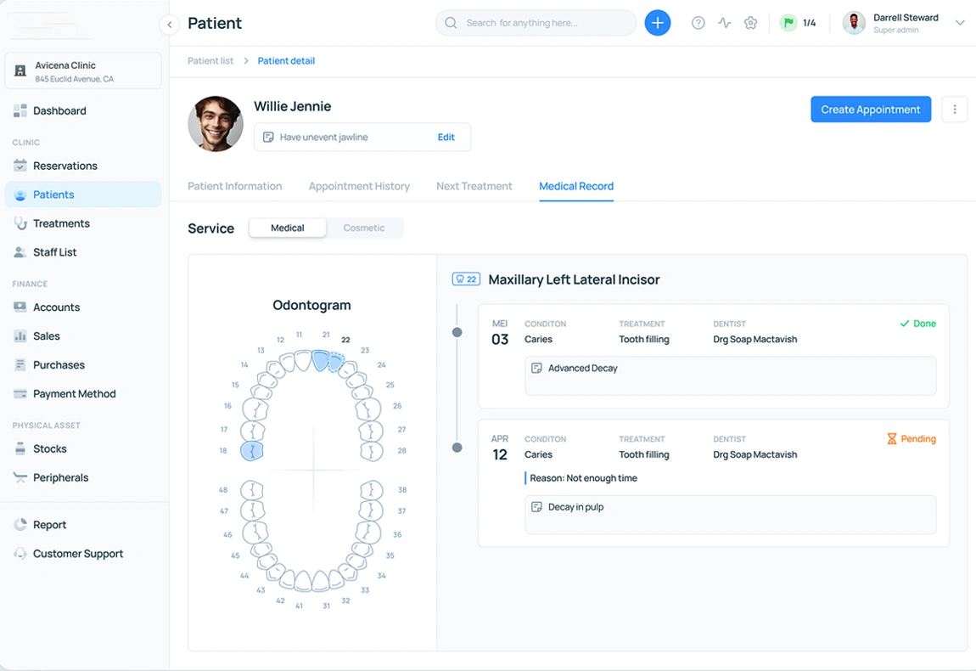Open the activity monitor icon in the header
976x671 pixels.
click(724, 23)
